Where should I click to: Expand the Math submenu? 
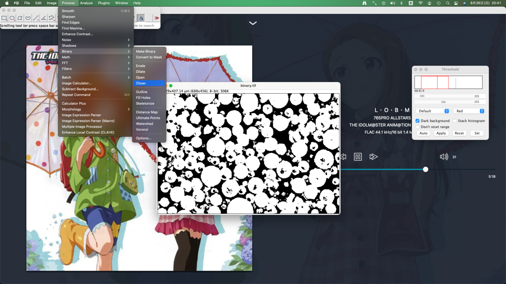(x=96, y=57)
